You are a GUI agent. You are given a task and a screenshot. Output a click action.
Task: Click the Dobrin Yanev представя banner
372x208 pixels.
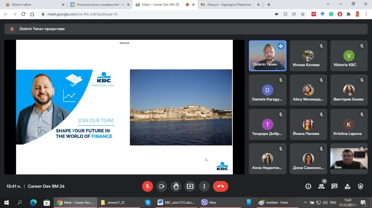(186, 29)
